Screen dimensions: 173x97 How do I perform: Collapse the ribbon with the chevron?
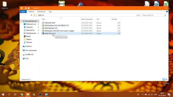click(164, 12)
